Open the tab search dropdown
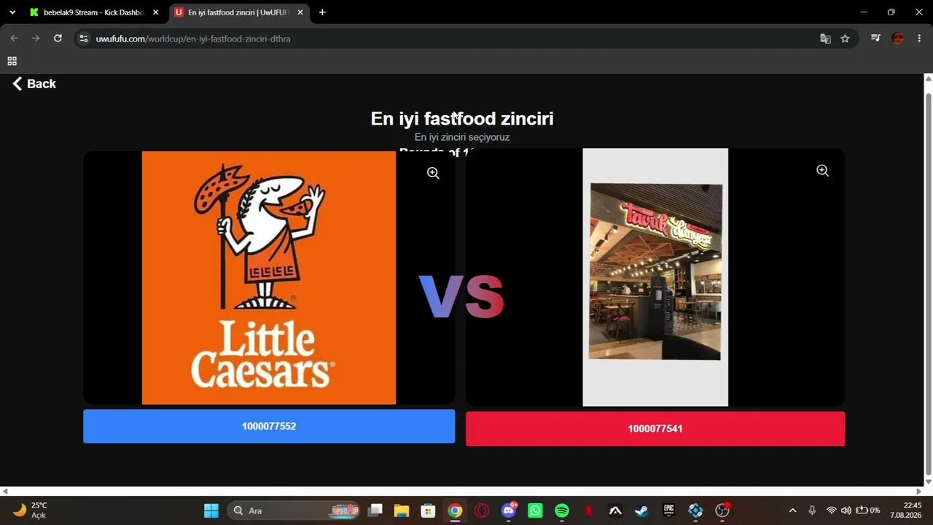 12,12
